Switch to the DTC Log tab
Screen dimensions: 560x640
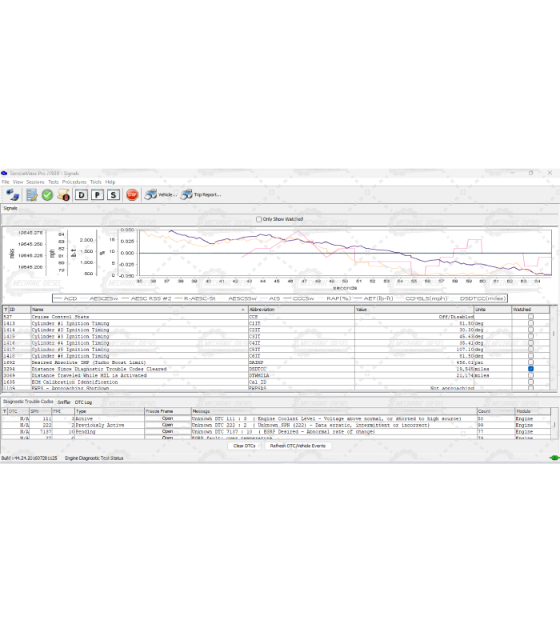click(83, 402)
